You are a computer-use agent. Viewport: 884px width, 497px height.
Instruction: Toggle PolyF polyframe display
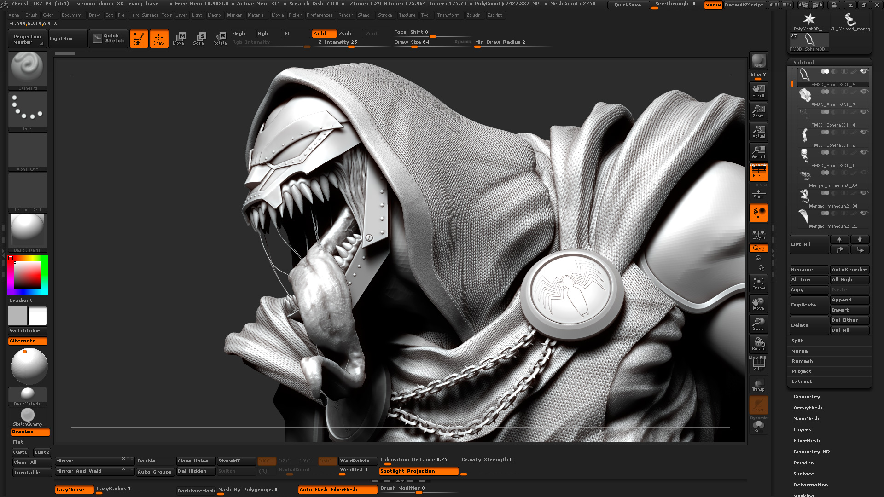coord(758,364)
